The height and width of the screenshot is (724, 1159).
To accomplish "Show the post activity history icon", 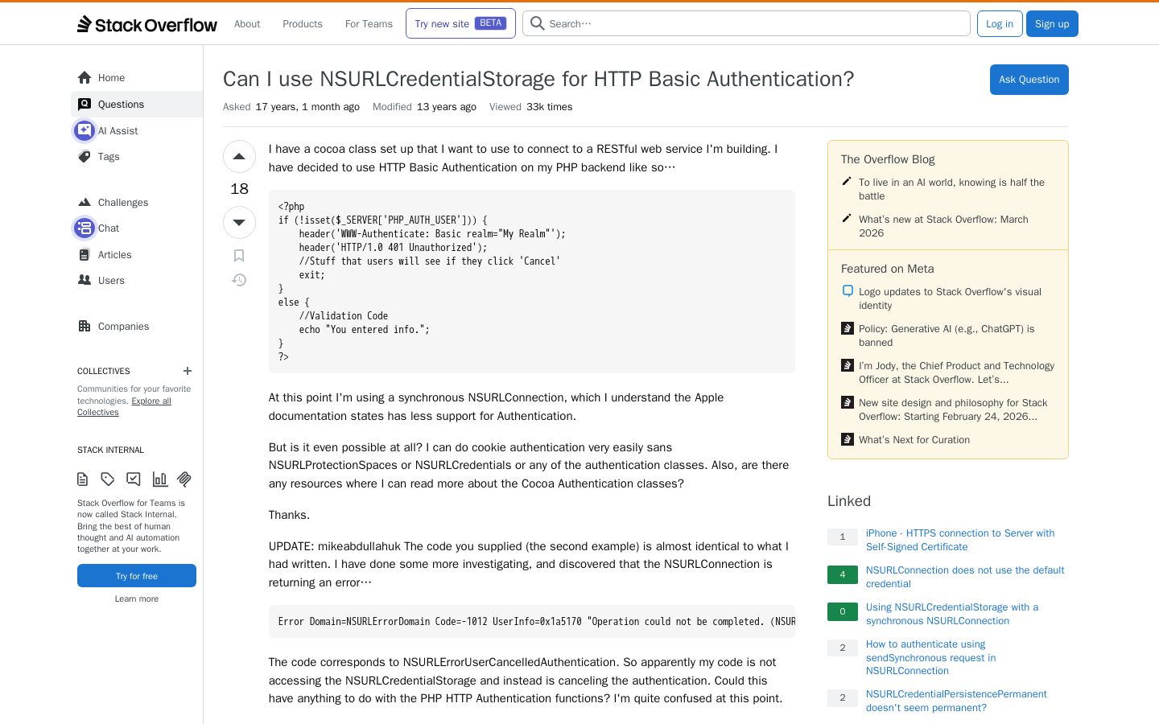I will (239, 280).
